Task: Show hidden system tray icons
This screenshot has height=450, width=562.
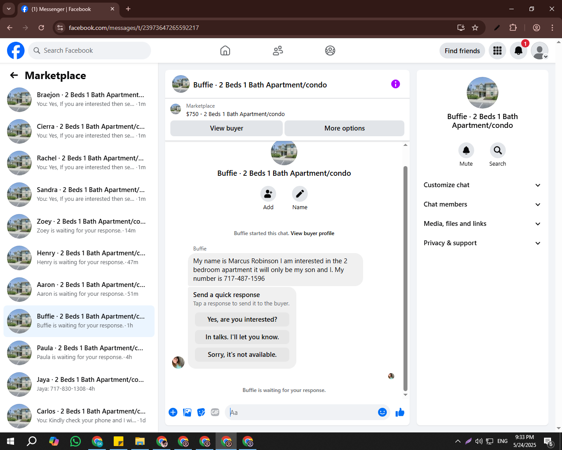Action: pos(458,441)
